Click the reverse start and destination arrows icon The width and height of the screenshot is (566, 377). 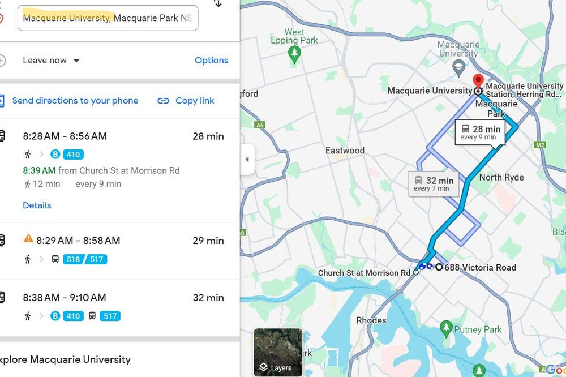coord(218,3)
